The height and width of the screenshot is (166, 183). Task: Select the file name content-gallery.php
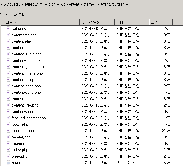coord(28,67)
